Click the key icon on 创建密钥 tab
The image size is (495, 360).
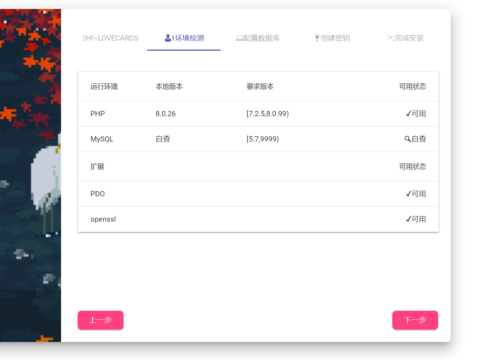317,38
